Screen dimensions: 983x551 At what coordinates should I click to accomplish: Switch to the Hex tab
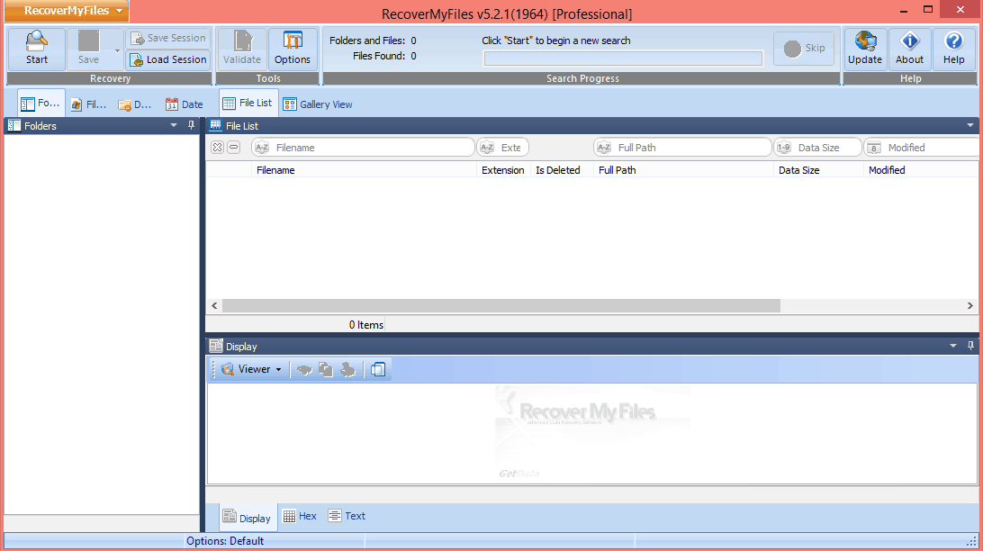300,517
